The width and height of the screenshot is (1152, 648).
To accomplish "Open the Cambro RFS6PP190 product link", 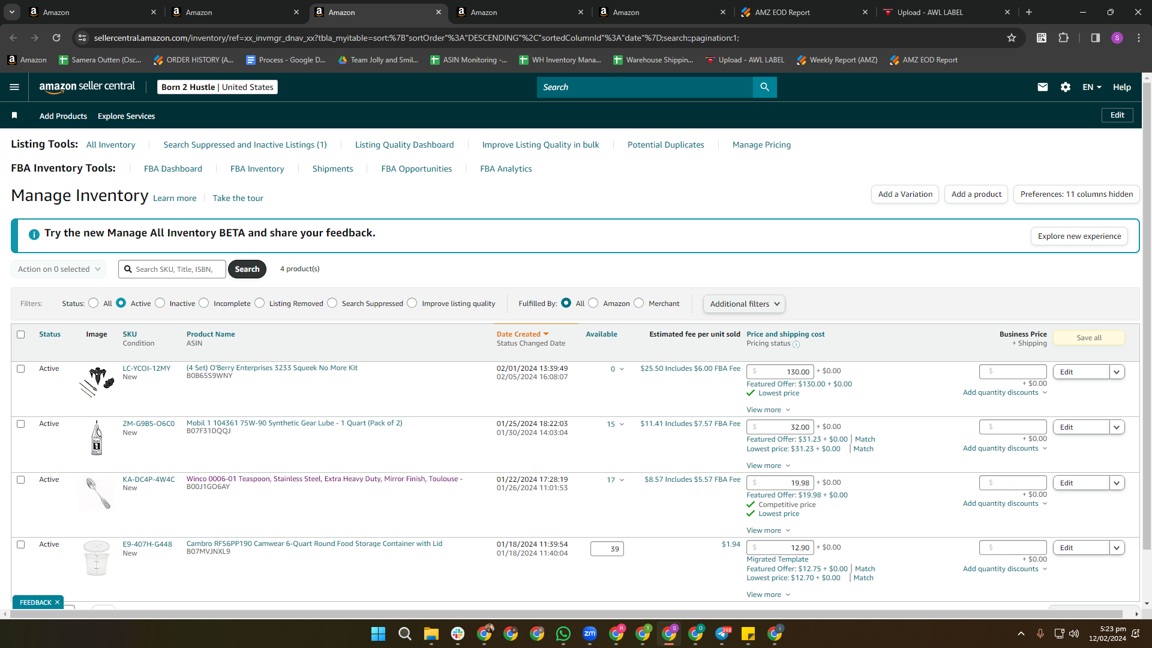I will point(314,544).
